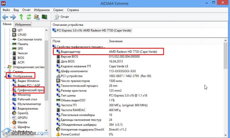The height and width of the screenshot is (138, 230).
Task: Select Видео PCI / AGP tree item
Action: click(29, 86)
